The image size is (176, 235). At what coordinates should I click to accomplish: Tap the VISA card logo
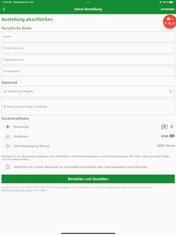coord(165,136)
